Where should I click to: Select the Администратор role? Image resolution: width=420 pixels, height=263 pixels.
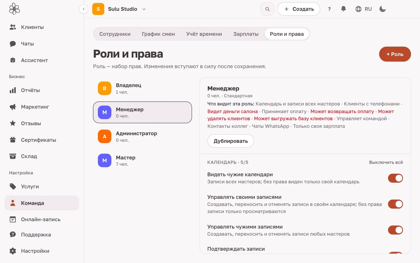[143, 136]
